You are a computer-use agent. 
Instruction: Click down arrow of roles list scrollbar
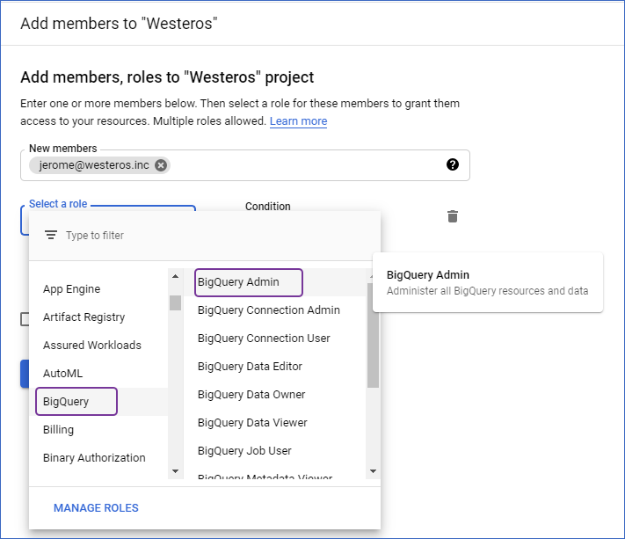373,471
